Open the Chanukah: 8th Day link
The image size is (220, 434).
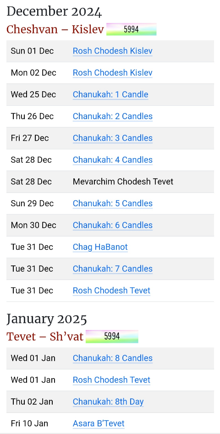(x=108, y=402)
